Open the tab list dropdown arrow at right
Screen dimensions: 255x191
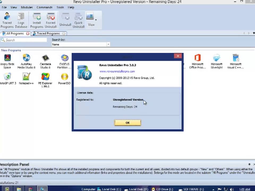click(x=254, y=33)
